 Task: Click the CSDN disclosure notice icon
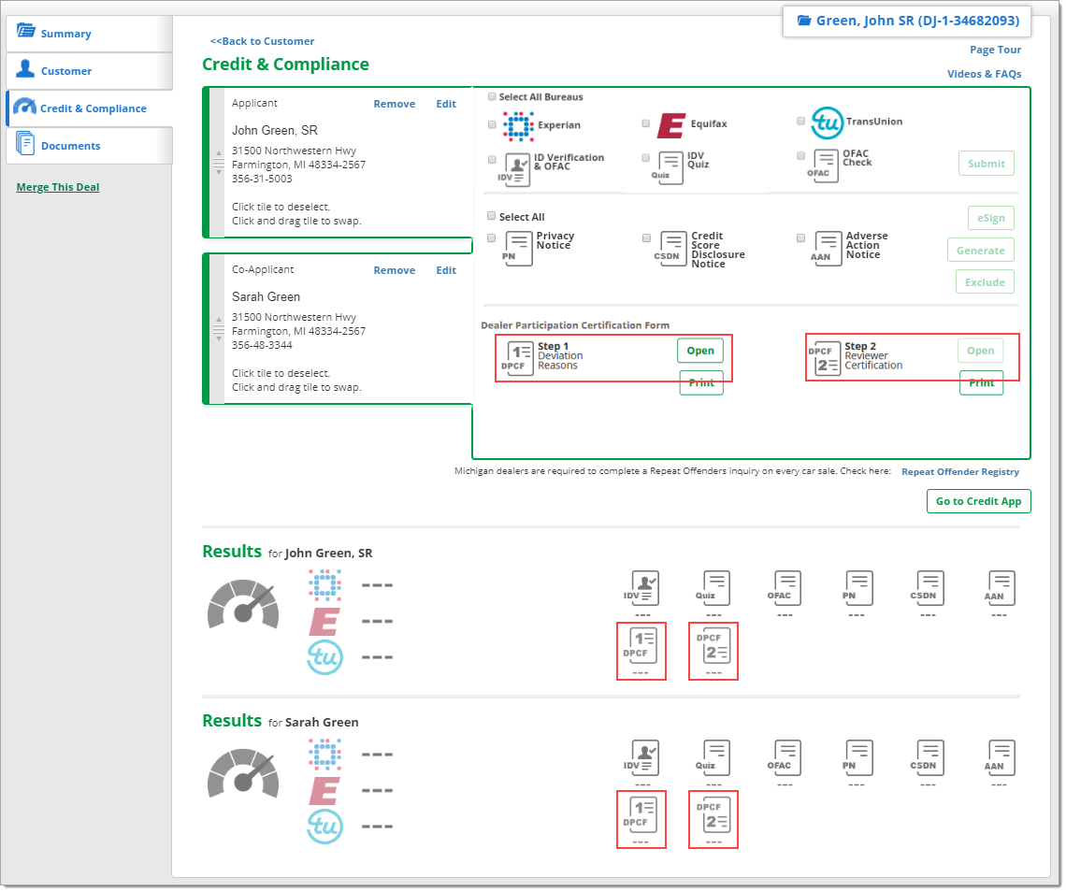[671, 249]
